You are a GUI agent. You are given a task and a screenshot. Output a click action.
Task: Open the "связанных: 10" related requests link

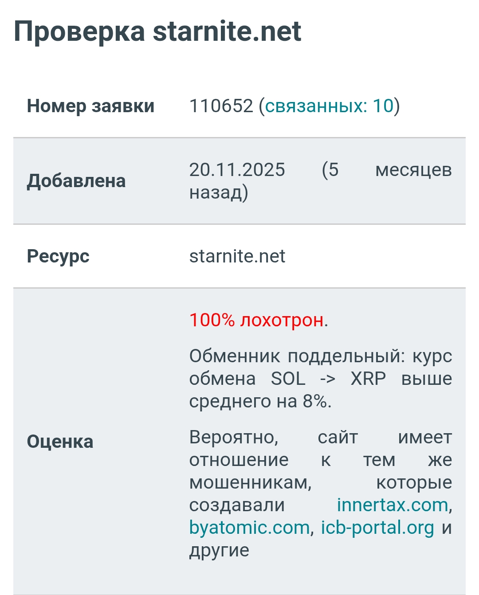point(329,106)
